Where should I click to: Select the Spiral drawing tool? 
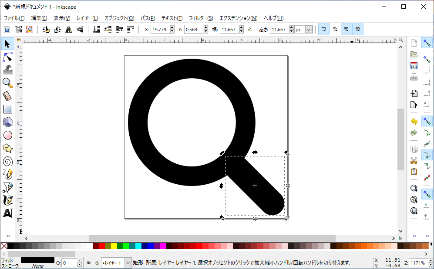tap(7, 161)
